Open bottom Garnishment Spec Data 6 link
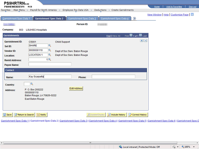The image size is (199, 149). tap(161, 121)
